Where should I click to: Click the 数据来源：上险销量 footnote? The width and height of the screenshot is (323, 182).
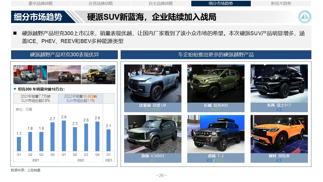pyautogui.click(x=25, y=170)
